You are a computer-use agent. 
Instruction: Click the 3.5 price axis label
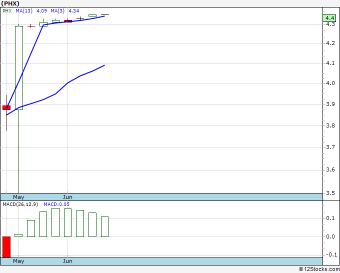(330, 193)
